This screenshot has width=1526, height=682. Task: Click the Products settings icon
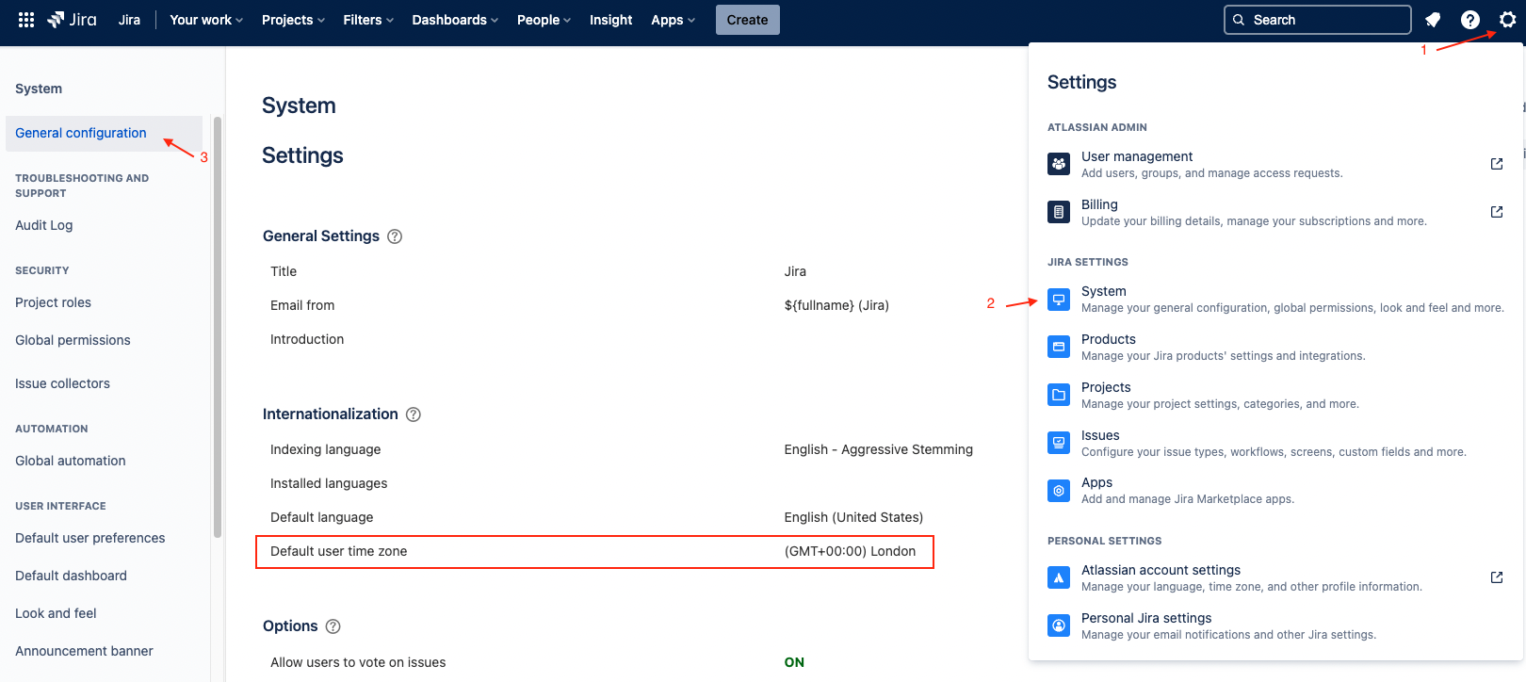(x=1059, y=347)
